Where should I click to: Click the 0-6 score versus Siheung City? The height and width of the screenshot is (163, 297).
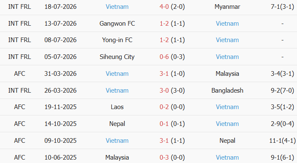(x=164, y=57)
